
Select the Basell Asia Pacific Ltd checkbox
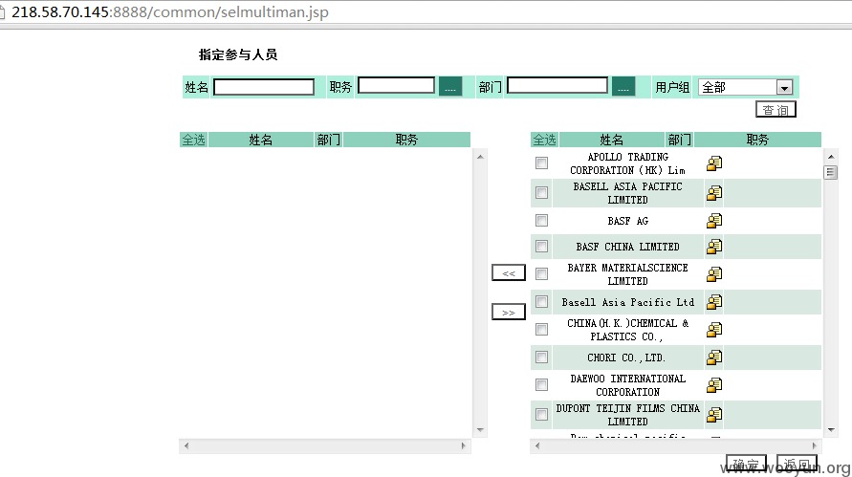pos(542,301)
